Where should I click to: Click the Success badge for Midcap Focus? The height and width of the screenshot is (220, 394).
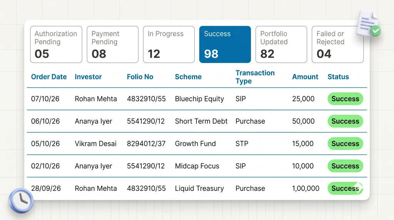pyautogui.click(x=345, y=166)
